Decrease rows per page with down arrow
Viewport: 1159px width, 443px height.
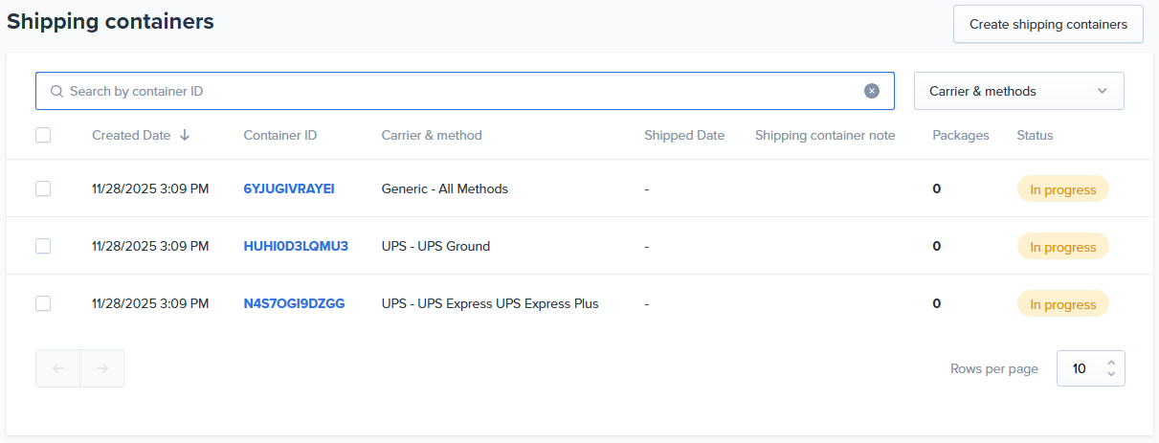pyautogui.click(x=1110, y=373)
